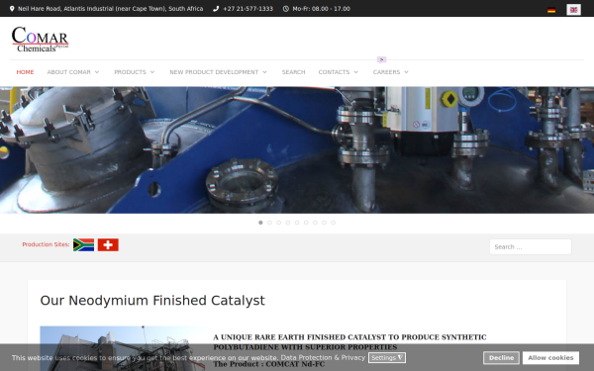
Task: Click opening hours Mo-Fr: 08.00 - 17.00
Action: pyautogui.click(x=321, y=9)
